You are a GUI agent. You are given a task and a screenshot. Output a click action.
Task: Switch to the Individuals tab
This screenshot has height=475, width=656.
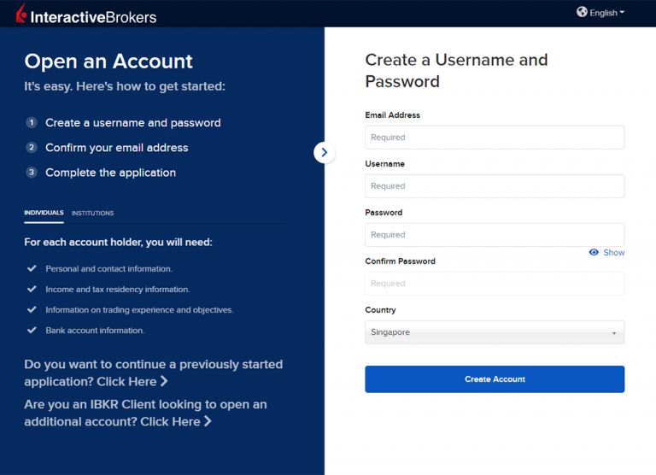point(44,213)
